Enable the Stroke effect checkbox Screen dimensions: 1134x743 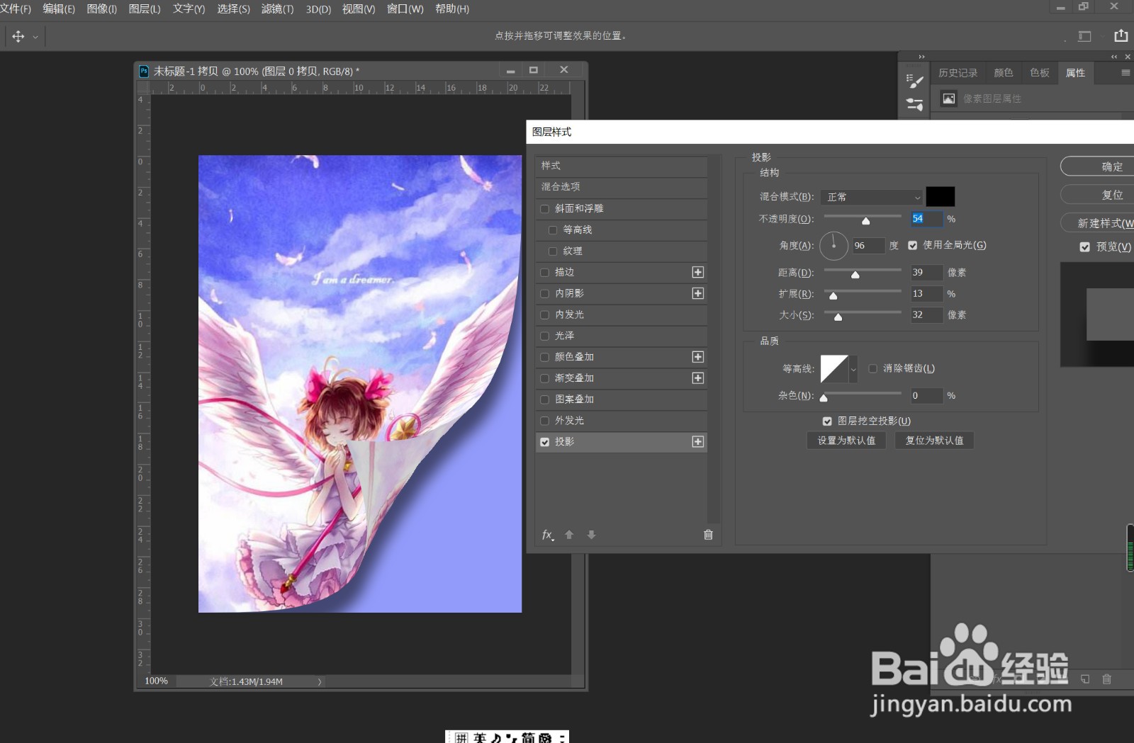(x=544, y=272)
